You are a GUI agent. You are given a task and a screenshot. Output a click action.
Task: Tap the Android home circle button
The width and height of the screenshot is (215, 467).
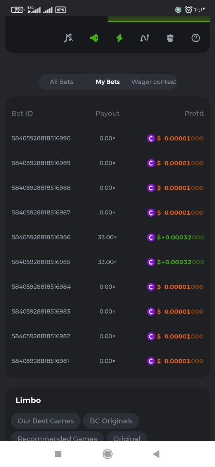[107, 454]
